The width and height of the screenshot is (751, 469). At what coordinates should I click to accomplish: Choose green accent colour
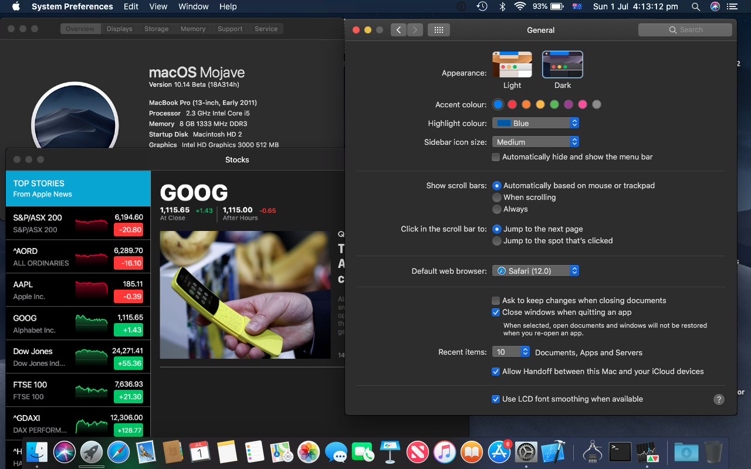(x=554, y=104)
